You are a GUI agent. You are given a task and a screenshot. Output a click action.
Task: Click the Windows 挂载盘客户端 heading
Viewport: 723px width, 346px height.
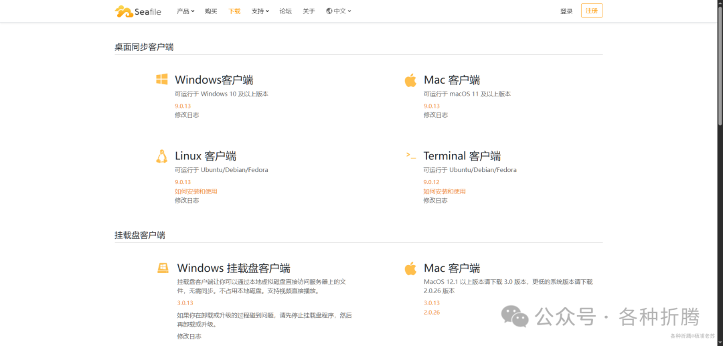click(234, 268)
